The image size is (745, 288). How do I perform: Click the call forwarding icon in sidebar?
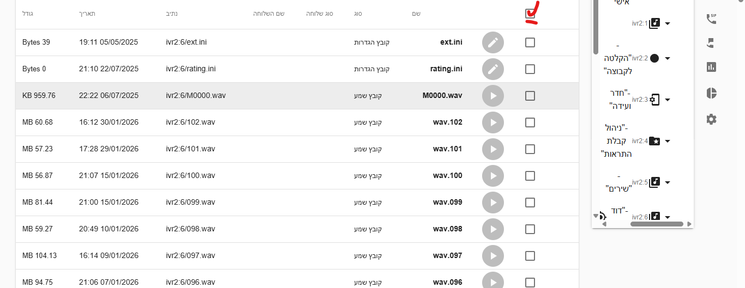pyautogui.click(x=711, y=43)
